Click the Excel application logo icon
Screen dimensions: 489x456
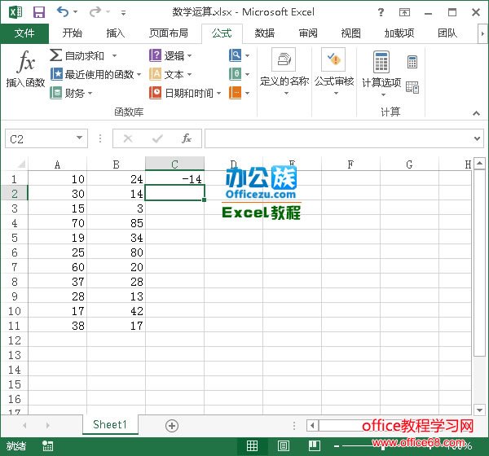[x=15, y=12]
